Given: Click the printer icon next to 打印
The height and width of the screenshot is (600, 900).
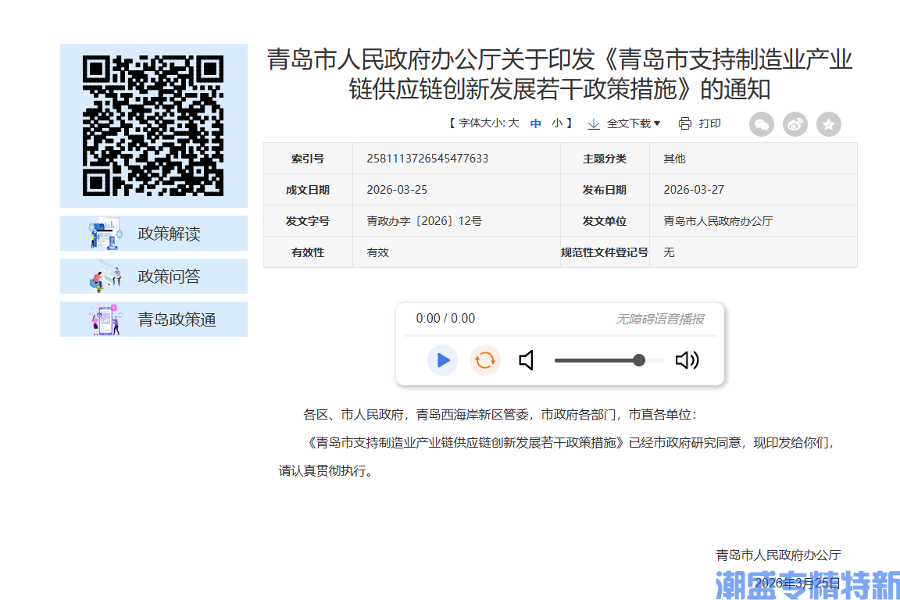Looking at the screenshot, I should 684,123.
